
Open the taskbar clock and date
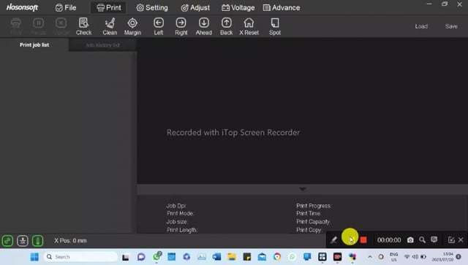pyautogui.click(x=443, y=257)
